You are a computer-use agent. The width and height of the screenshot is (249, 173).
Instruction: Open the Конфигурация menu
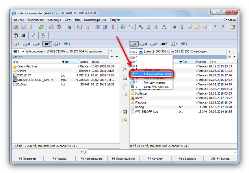(95, 20)
